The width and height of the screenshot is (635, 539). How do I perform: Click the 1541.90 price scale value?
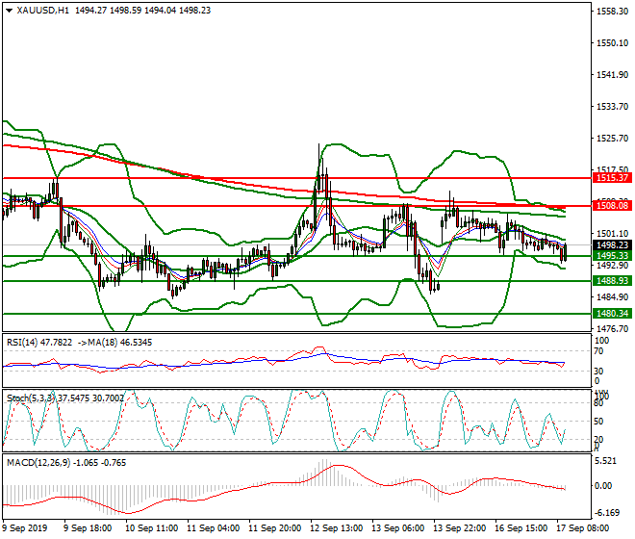(612, 75)
